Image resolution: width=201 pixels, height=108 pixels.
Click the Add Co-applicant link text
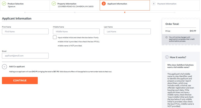click(17, 66)
